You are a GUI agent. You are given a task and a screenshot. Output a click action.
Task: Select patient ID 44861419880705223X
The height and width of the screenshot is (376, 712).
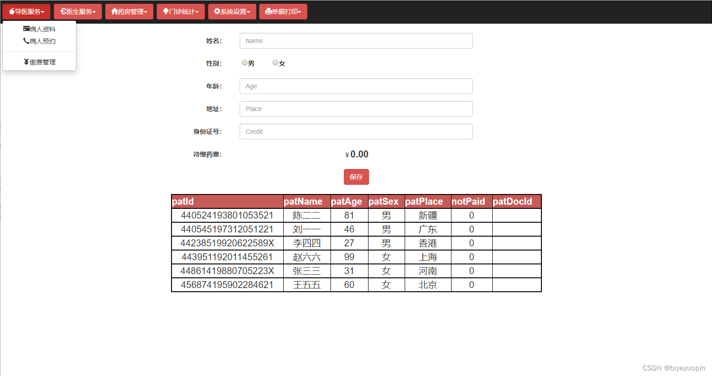(x=227, y=271)
